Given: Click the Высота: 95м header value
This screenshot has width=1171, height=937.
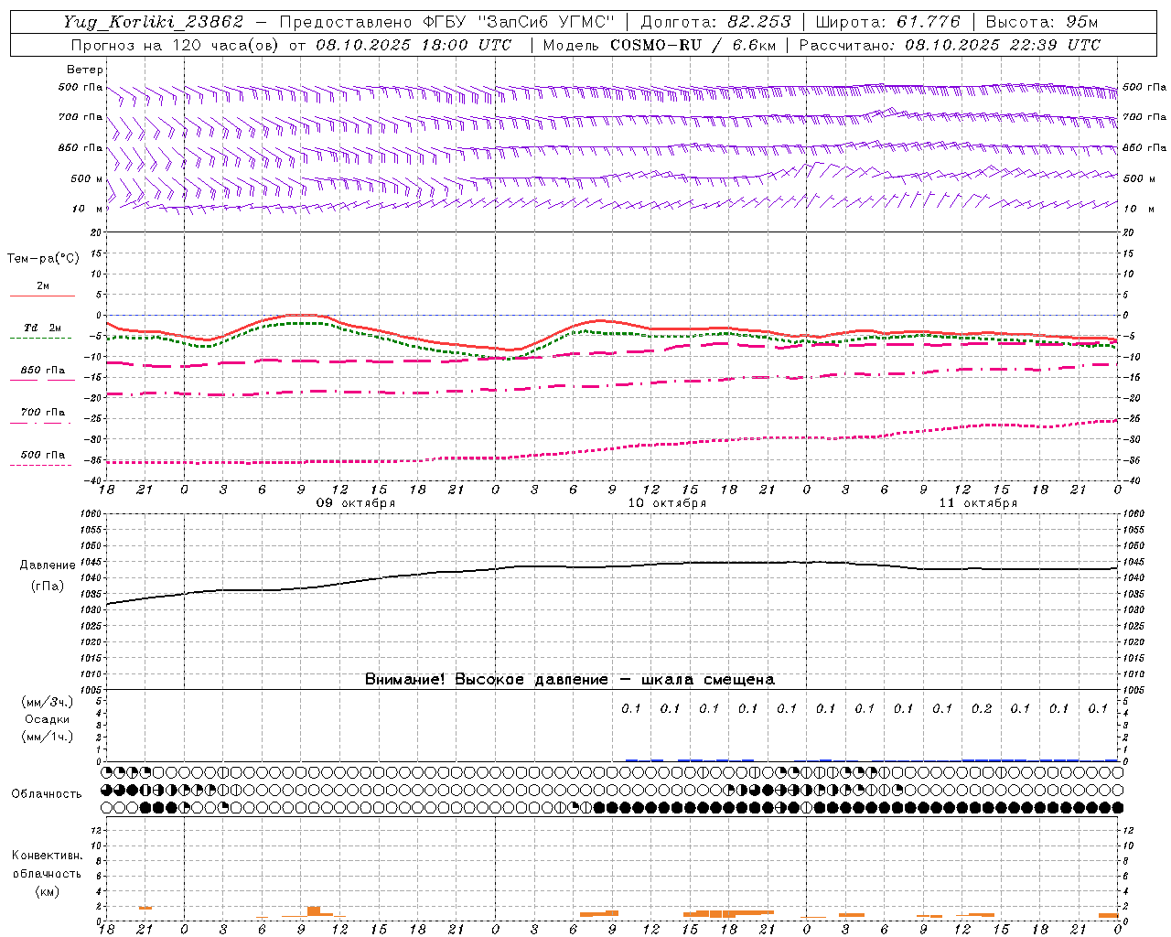Looking at the screenshot, I should 1041,22.
